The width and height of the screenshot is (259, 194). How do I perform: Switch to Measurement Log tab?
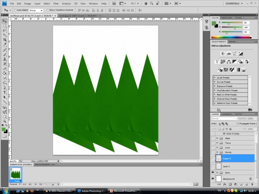point(45,165)
